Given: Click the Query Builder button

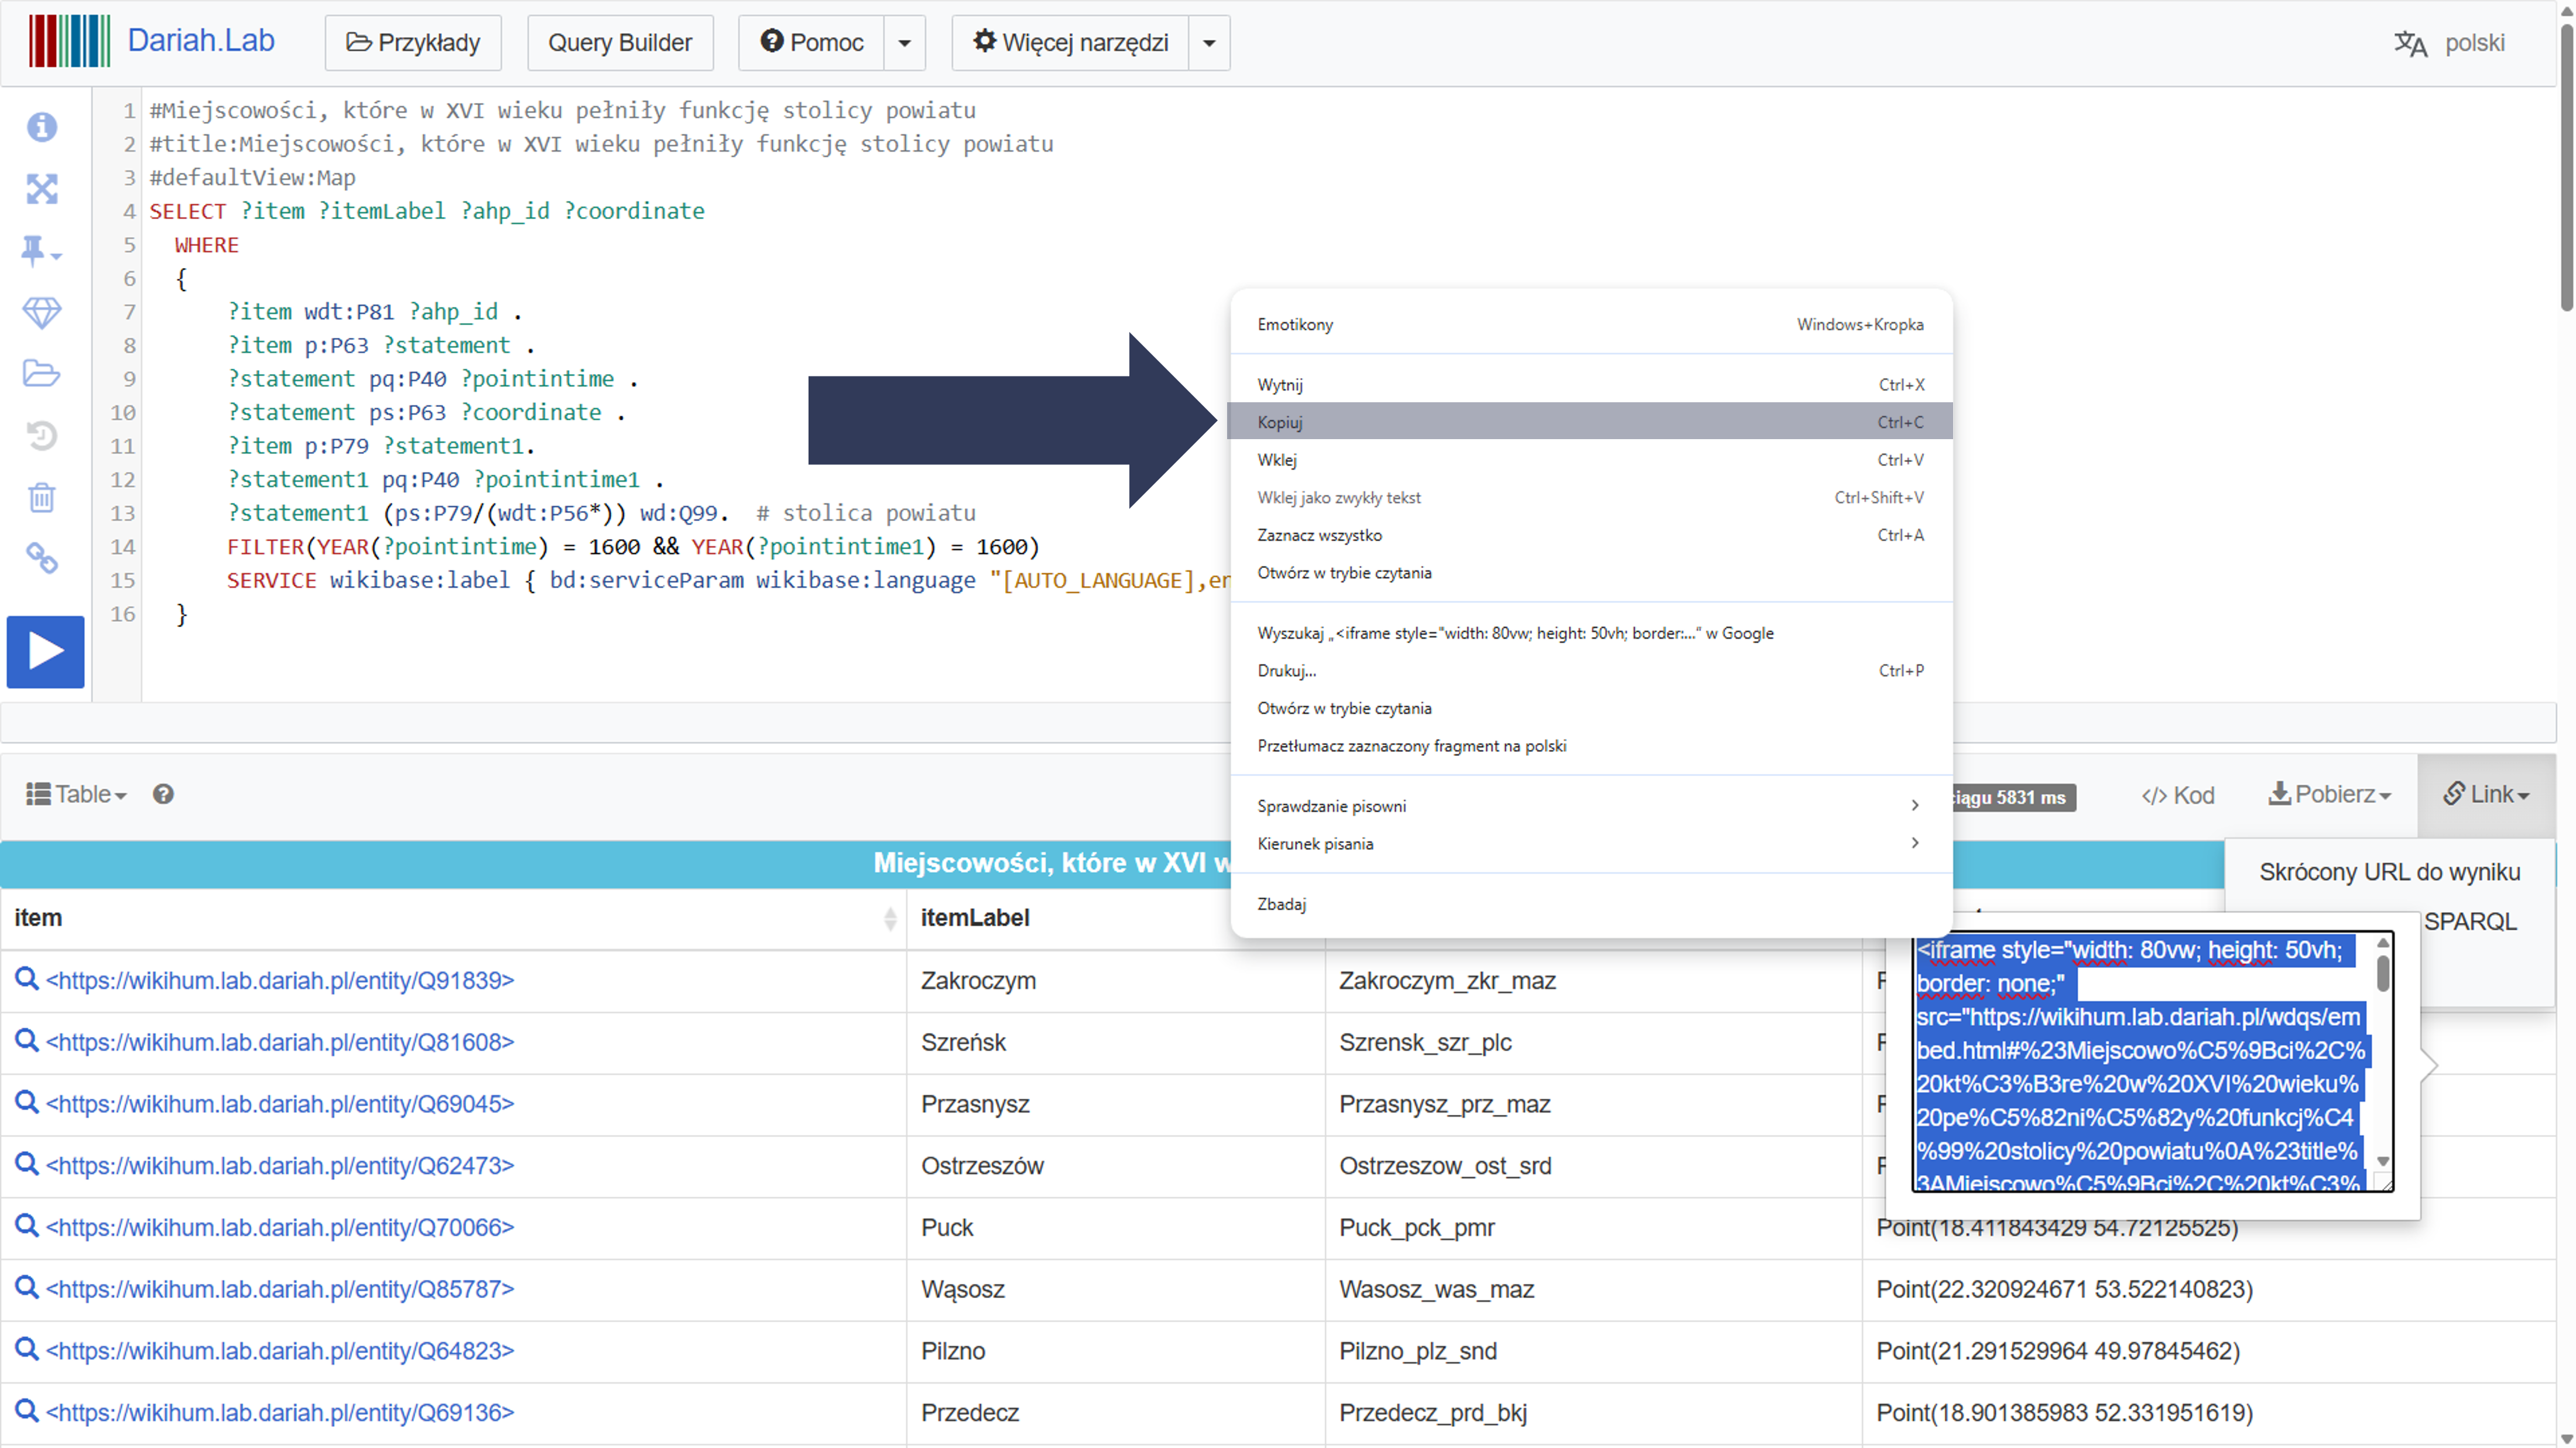Looking at the screenshot, I should pos(620,43).
